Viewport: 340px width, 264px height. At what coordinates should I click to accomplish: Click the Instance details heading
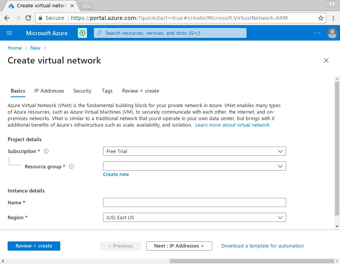(26, 191)
